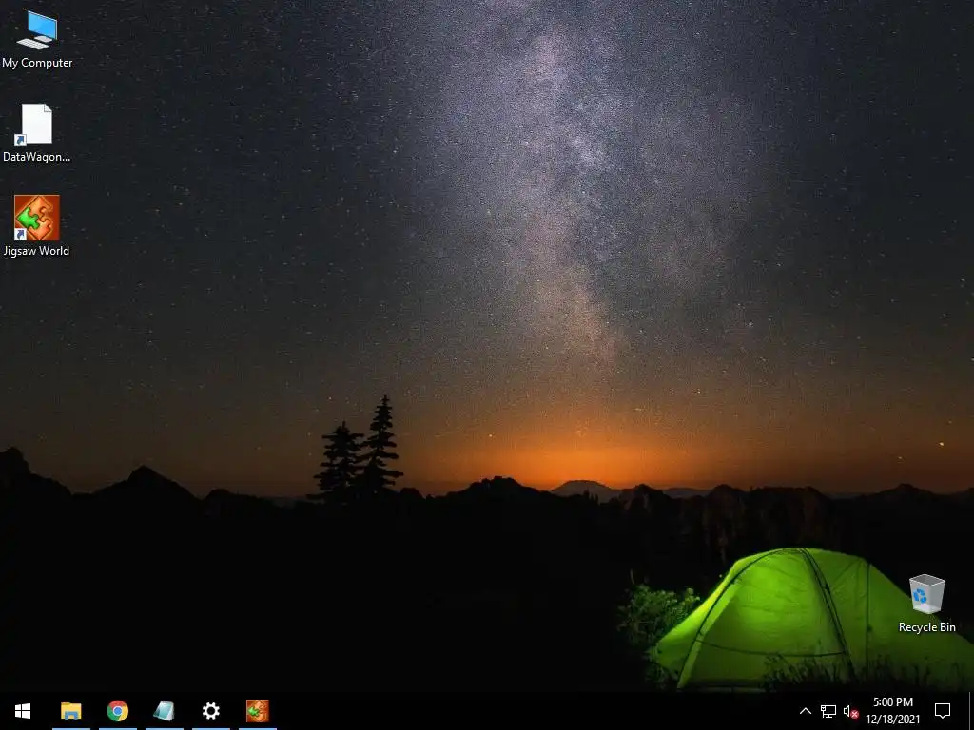Click the Show Desktop sliver button
The image size is (974, 730).
[971, 711]
